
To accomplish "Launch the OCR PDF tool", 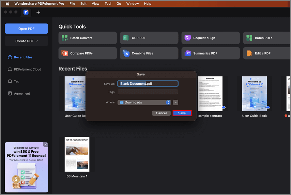I will click(x=149, y=38).
